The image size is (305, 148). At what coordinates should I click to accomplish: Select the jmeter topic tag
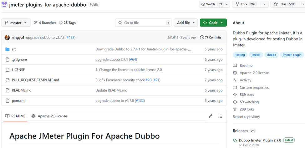[x=256, y=55]
